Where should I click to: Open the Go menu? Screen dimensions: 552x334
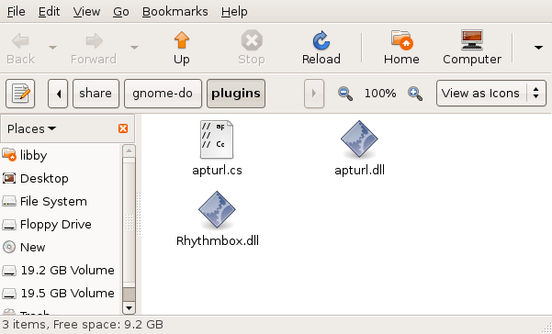pyautogui.click(x=120, y=12)
